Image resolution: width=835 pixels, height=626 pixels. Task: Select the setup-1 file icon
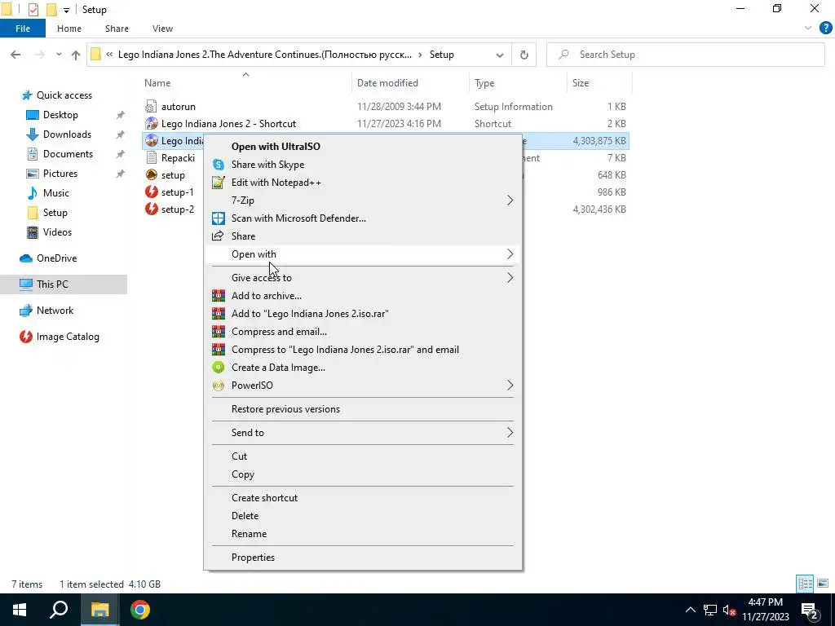pos(151,192)
